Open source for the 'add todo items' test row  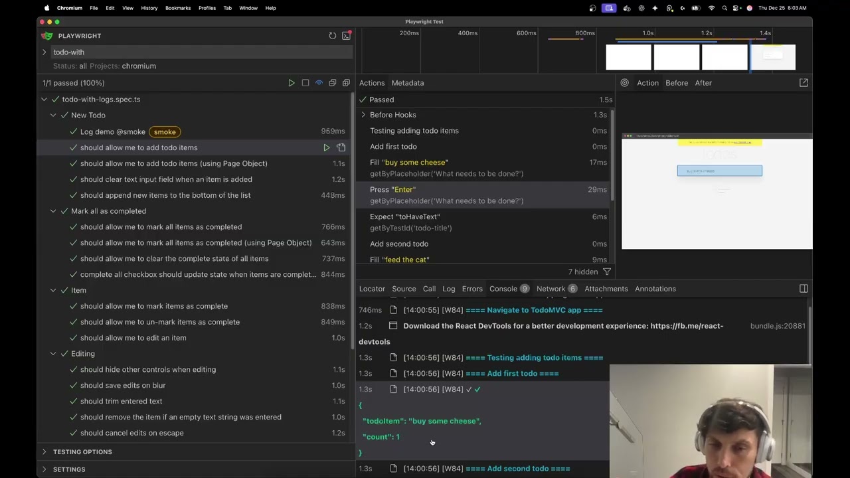[x=341, y=147]
